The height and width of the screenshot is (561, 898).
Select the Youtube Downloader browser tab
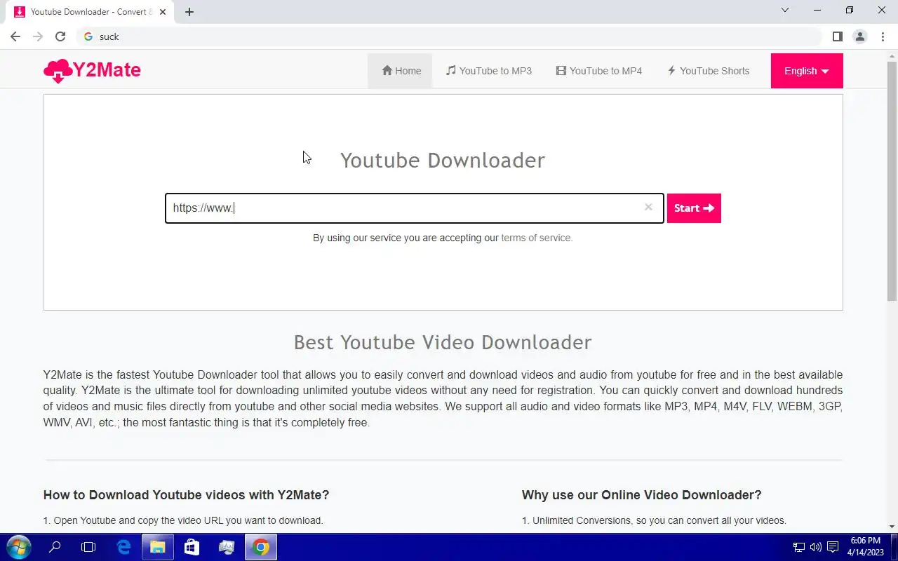90,12
